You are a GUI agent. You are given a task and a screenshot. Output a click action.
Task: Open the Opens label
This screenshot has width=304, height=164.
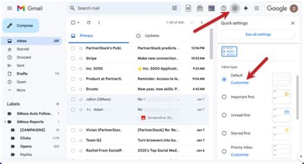[26, 146]
